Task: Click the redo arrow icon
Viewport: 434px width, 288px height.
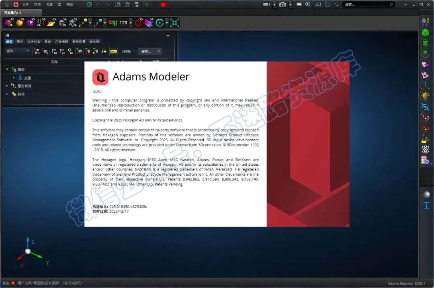Action: [x=107, y=4]
